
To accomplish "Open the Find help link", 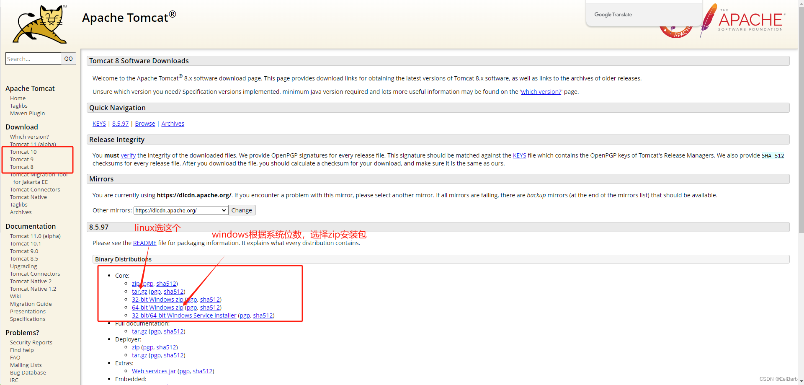I will click(x=22, y=350).
